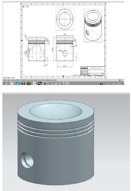This screenshot has width=131, height=191.
Task: Click the pin hole circle in the side view
Action: pyautogui.click(x=65, y=53)
